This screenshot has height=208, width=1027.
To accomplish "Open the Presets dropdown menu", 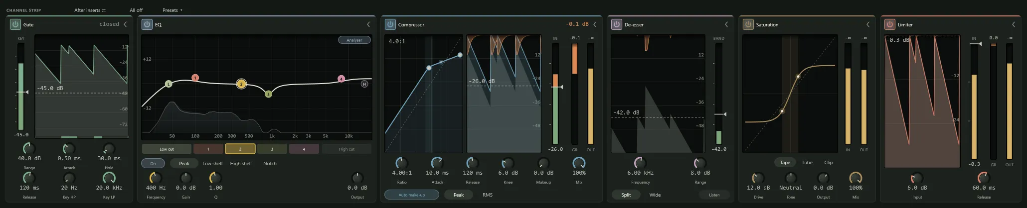I will coord(172,10).
